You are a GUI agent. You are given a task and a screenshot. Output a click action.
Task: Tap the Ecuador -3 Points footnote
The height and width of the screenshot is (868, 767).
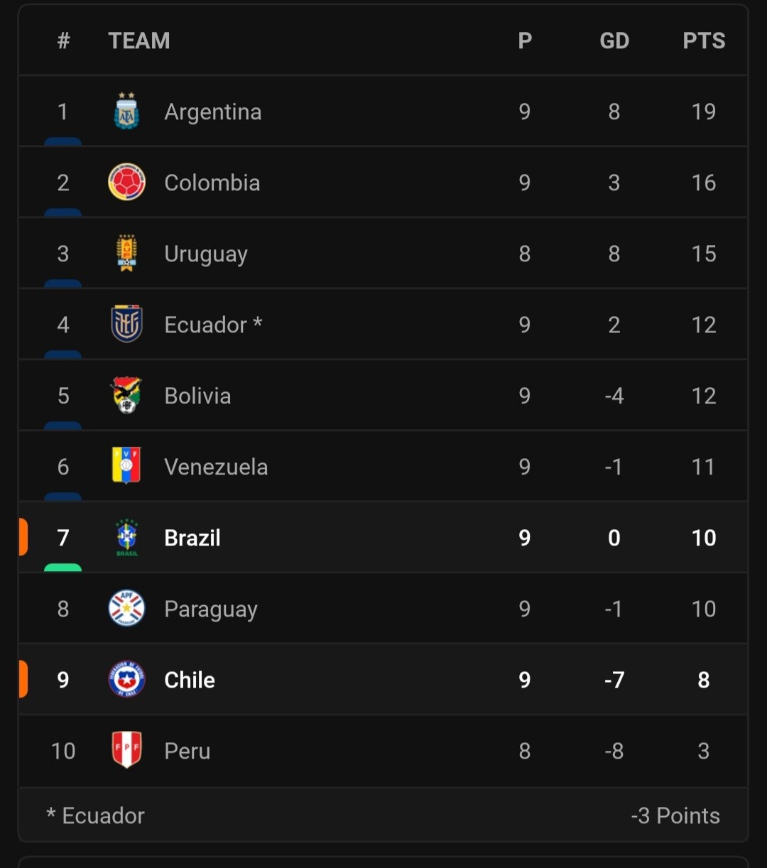tap(383, 815)
